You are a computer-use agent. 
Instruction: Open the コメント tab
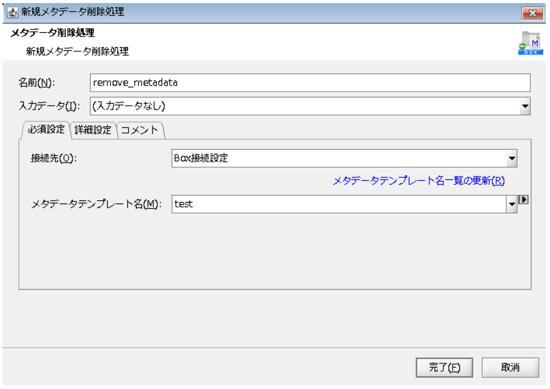pos(139,130)
